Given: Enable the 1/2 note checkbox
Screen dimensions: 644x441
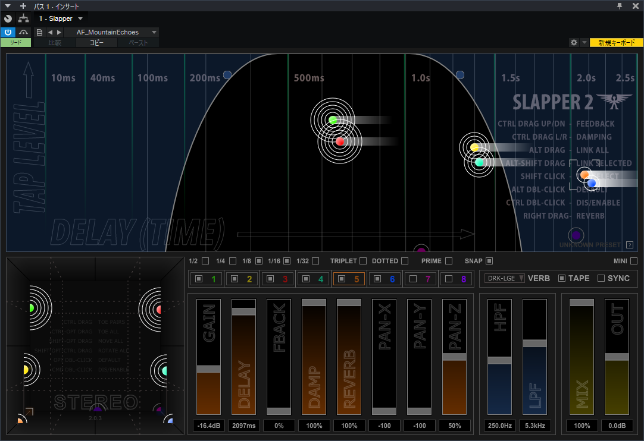Looking at the screenshot, I should 205,261.
